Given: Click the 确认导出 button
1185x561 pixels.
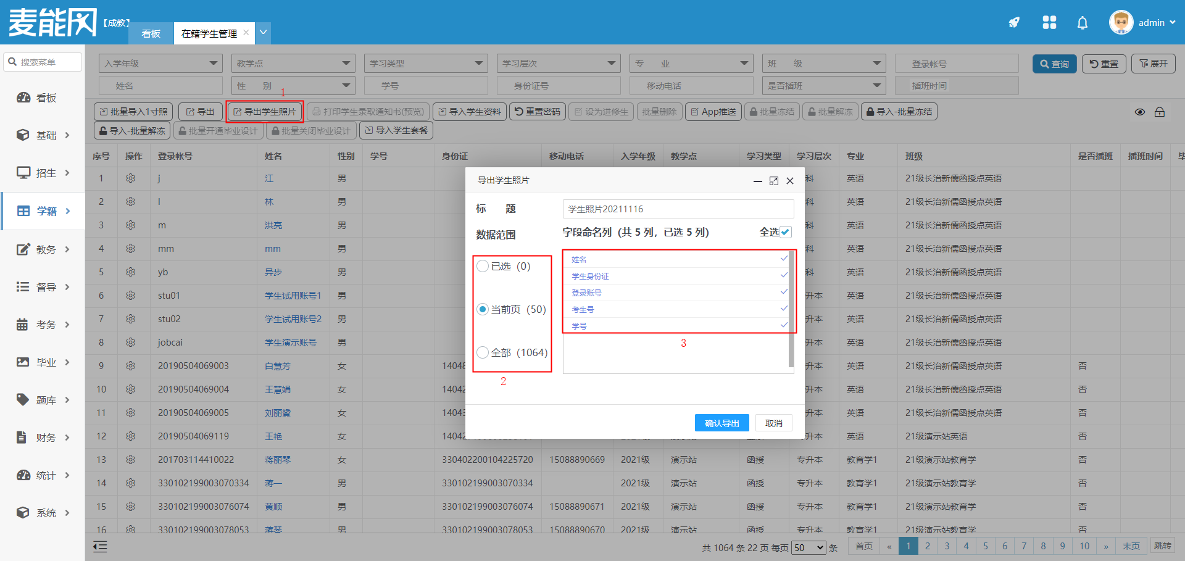Looking at the screenshot, I should 721,423.
